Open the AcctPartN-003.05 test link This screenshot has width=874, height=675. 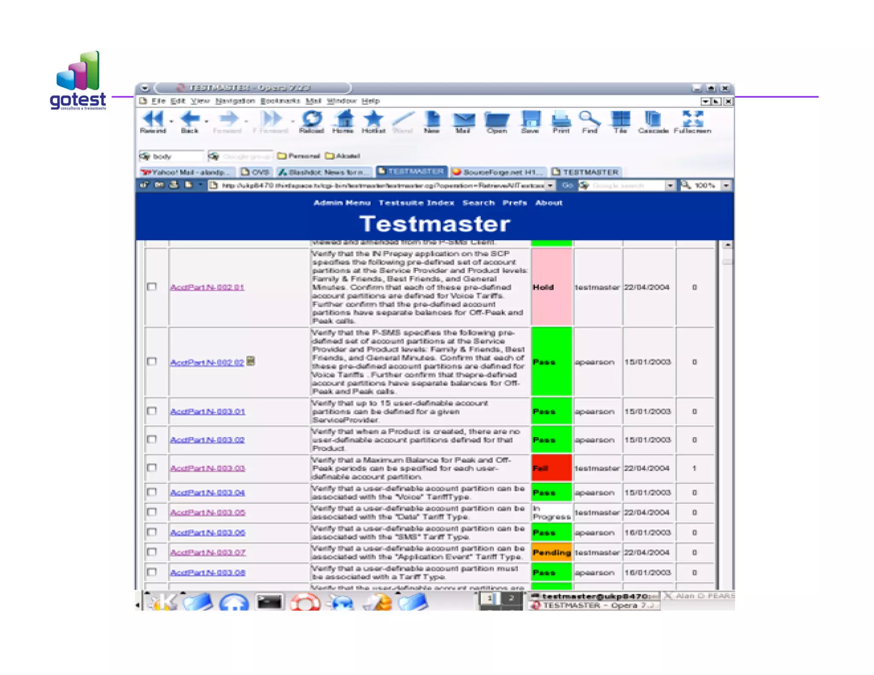click(207, 512)
